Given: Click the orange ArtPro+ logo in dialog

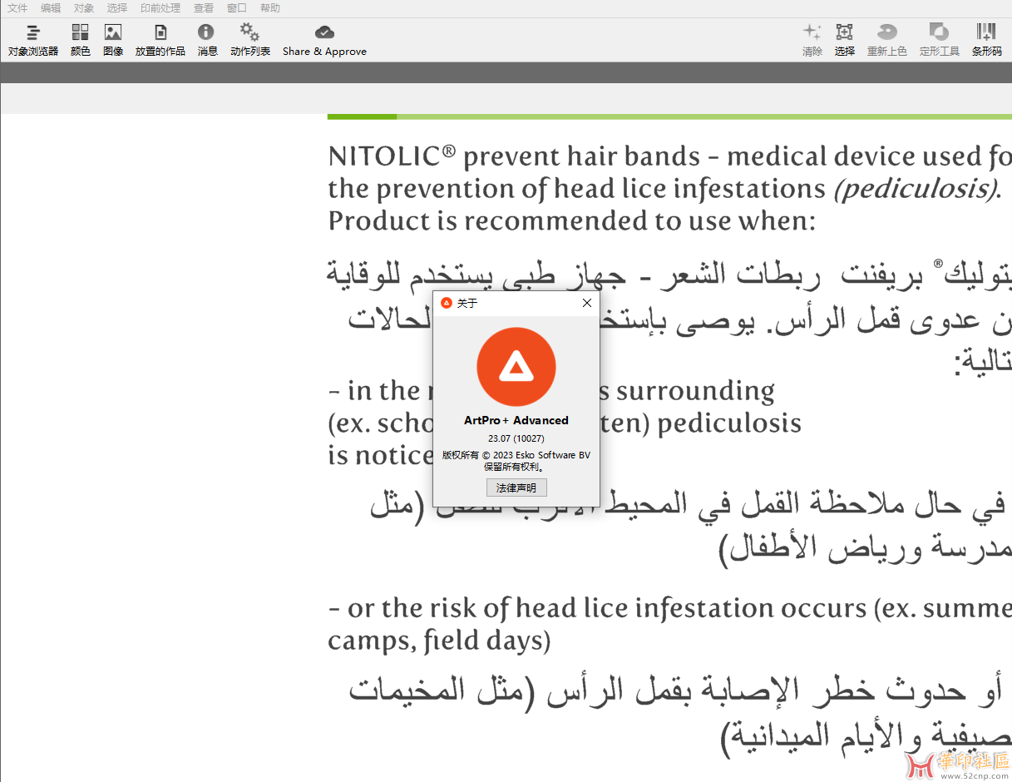Looking at the screenshot, I should point(516,367).
